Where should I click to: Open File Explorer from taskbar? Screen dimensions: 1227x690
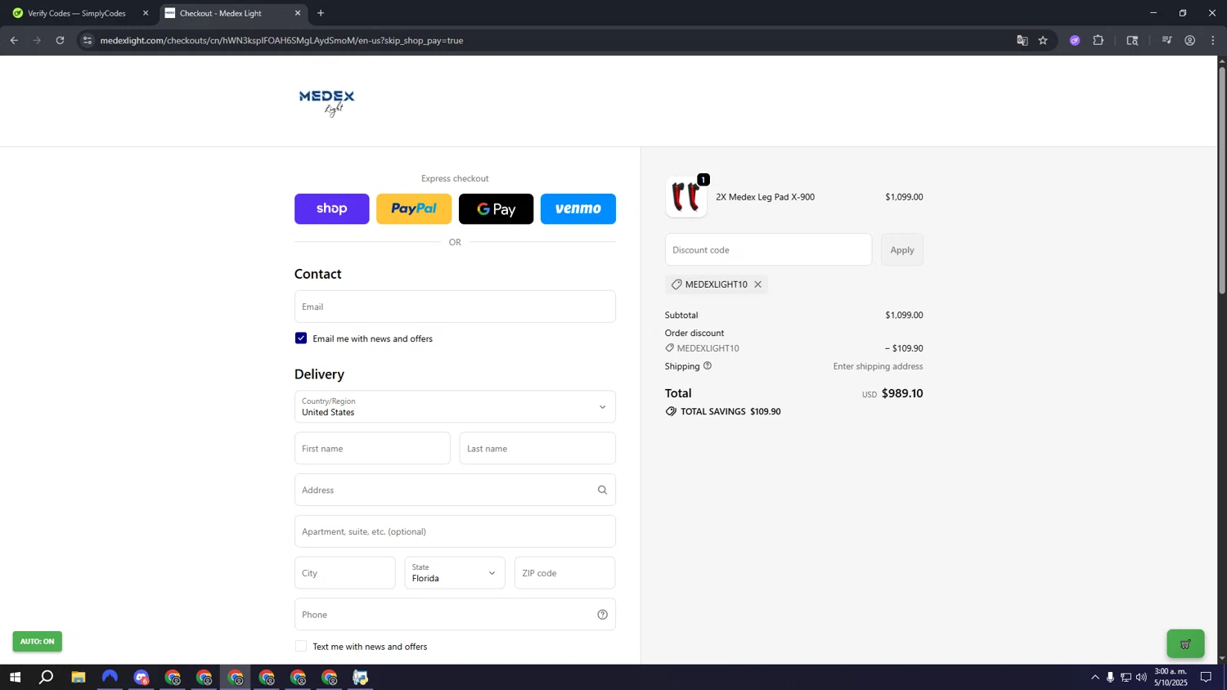click(78, 677)
